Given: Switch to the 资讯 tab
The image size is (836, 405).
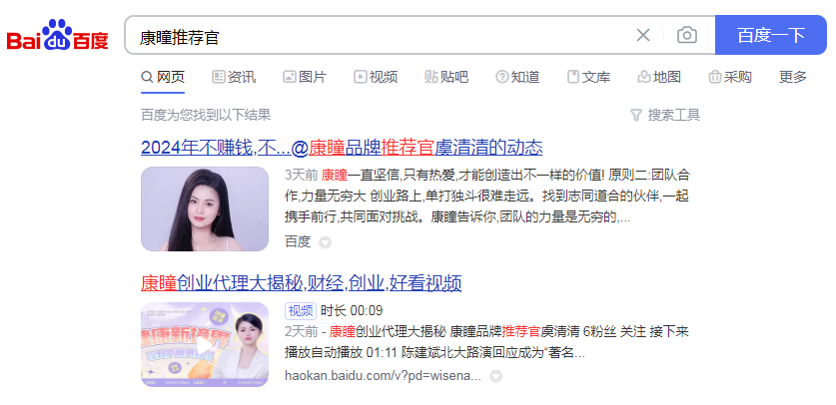Looking at the screenshot, I should 234,77.
